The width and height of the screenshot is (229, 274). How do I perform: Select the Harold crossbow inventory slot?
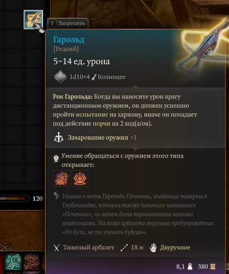(33, 20)
